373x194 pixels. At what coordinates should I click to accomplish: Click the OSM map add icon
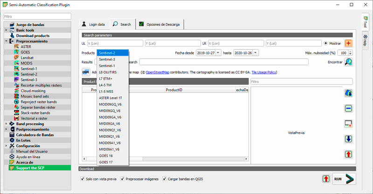click(86, 72)
